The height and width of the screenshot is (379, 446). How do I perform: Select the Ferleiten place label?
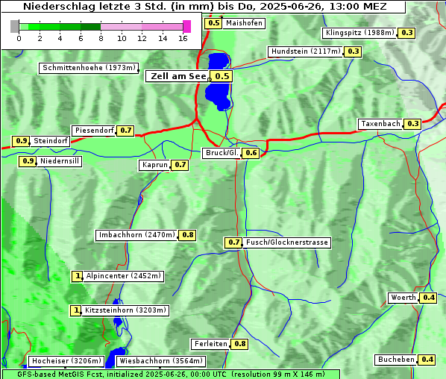pyautogui.click(x=211, y=344)
